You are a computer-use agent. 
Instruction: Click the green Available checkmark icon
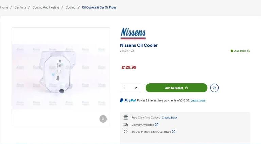click(x=232, y=51)
